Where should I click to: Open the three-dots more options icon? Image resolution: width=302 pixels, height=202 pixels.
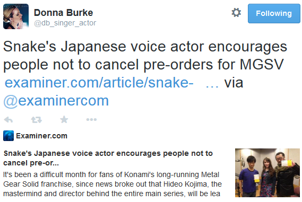point(91,120)
